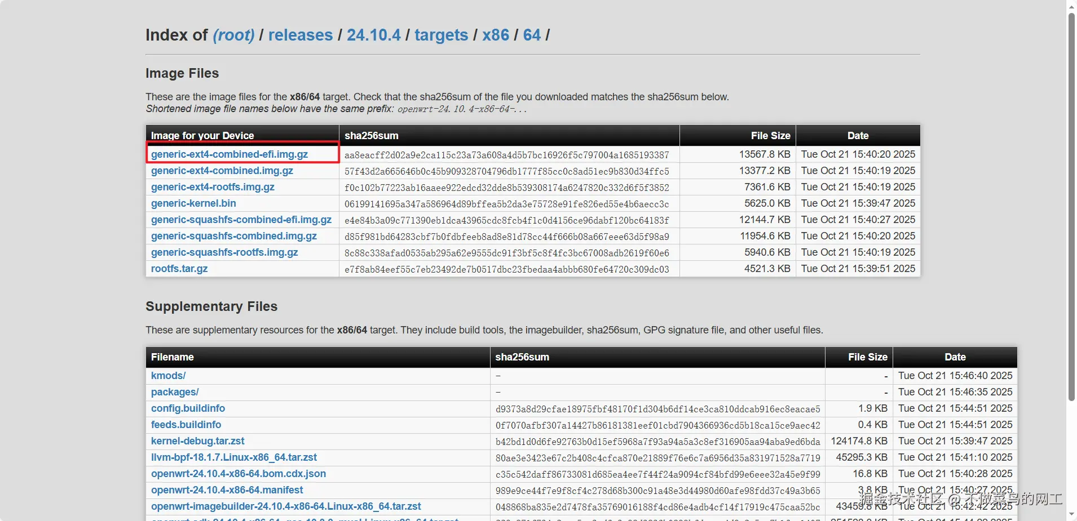Go to the releases breadcrumb link
The image size is (1077, 521).
[x=301, y=35]
